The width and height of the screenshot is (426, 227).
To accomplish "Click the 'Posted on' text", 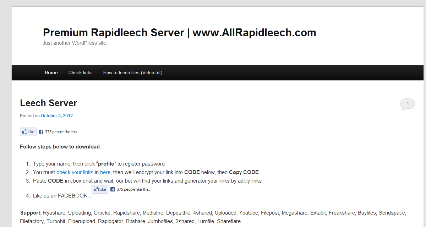I will [x=30, y=115].
